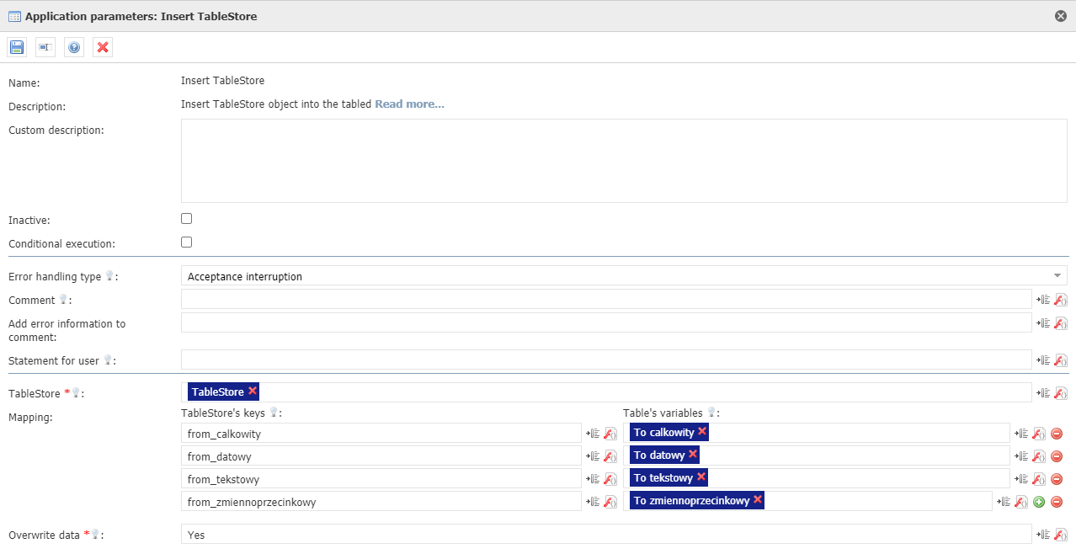Viewport: 1076px width, 554px height.
Task: Insert variable icon for TableStore field
Action: pyautogui.click(x=1044, y=393)
